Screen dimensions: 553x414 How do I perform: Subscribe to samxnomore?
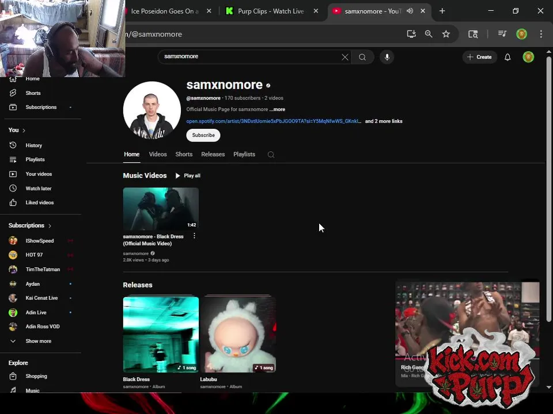tap(203, 135)
